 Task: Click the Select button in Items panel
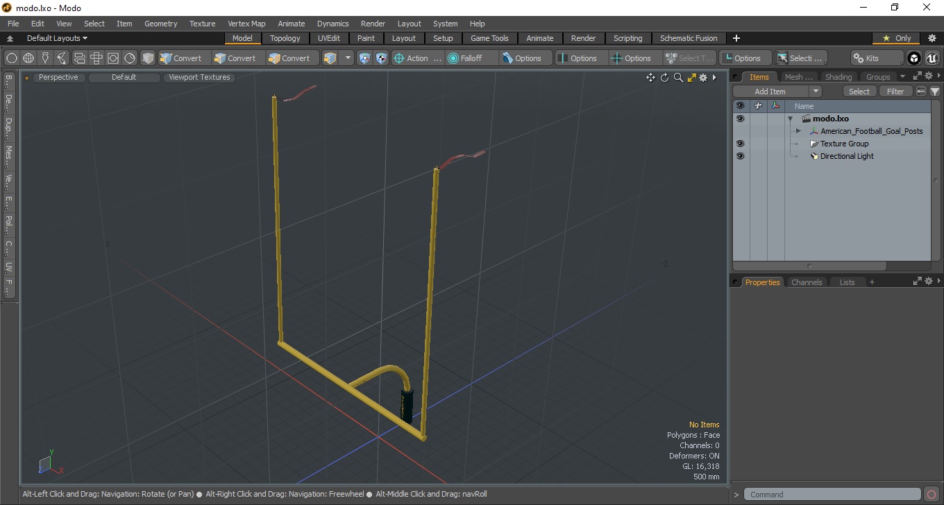point(859,92)
